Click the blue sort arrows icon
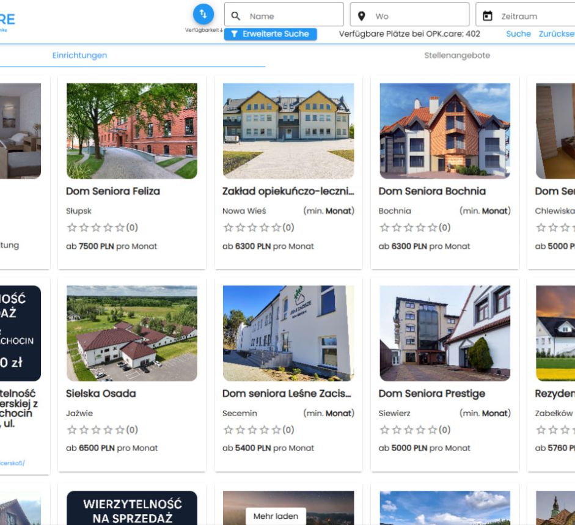Image resolution: width=575 pixels, height=525 pixels. tap(203, 14)
